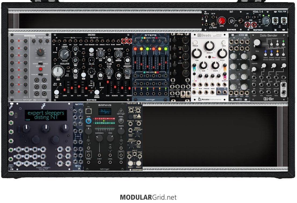Click the ECHO DENSITY knob on Oneiroi
297x203 pixels.
(x=109, y=72)
